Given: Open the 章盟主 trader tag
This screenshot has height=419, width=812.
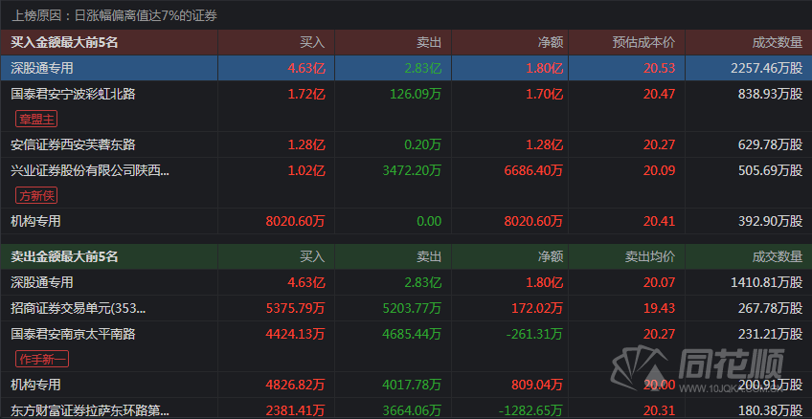Looking at the screenshot, I should (x=36, y=119).
